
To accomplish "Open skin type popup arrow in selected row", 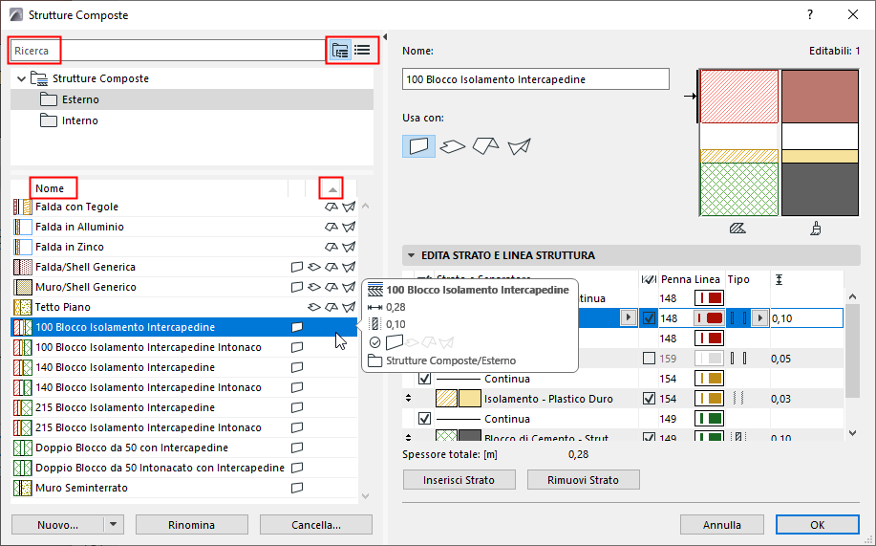I will [x=759, y=318].
